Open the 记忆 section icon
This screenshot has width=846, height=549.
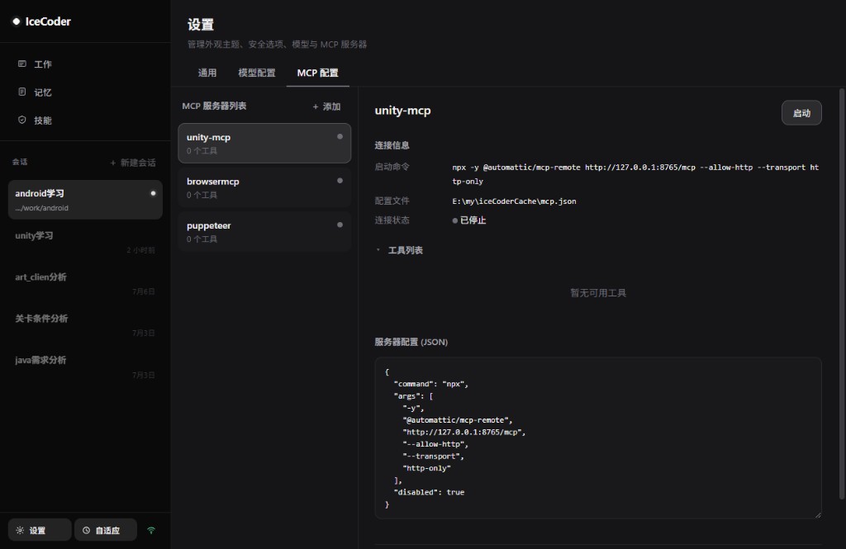(22, 92)
